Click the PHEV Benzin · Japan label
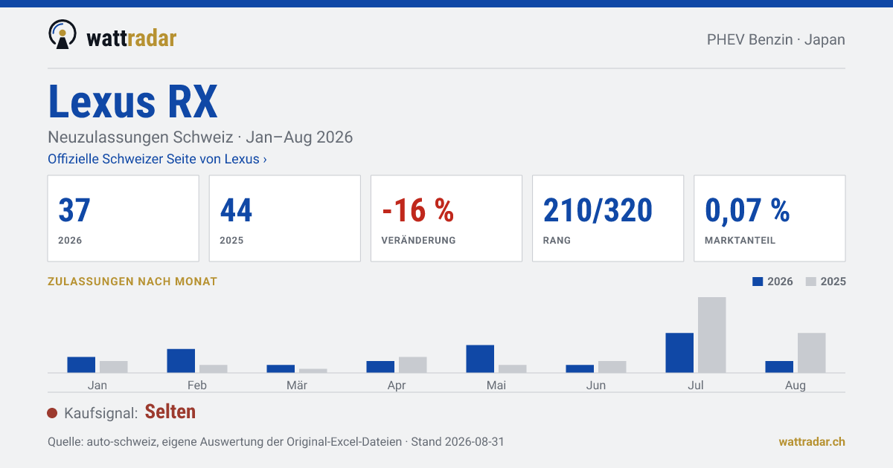Viewport: 893px width, 468px height. click(776, 39)
